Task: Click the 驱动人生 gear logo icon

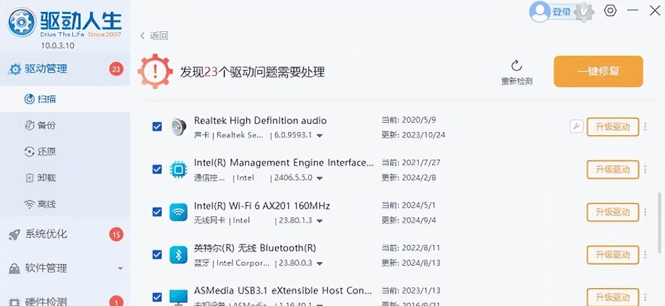Action: [x=21, y=22]
